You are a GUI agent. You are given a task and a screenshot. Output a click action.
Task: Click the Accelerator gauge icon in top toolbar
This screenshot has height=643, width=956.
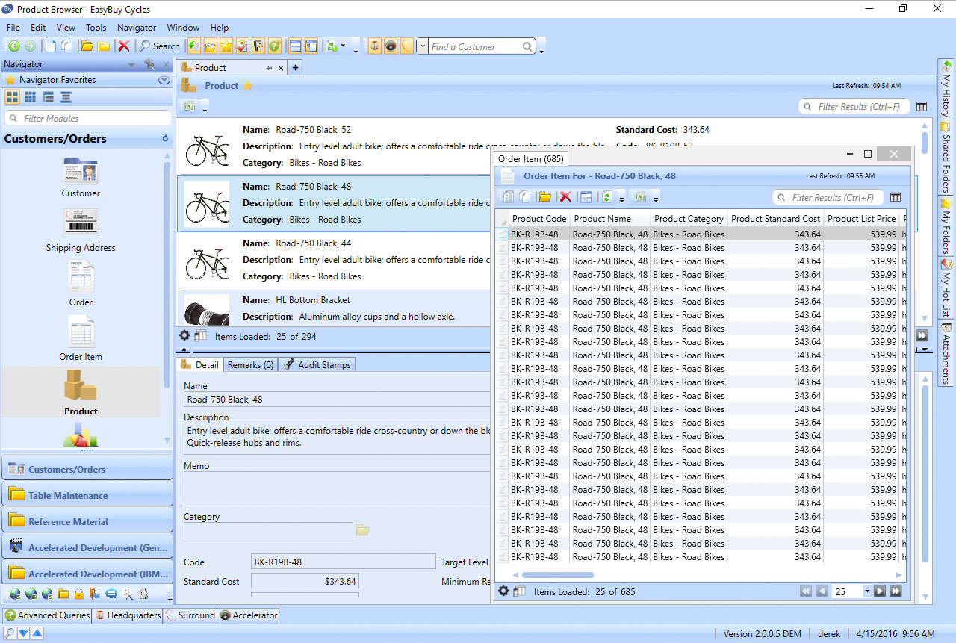coord(391,46)
